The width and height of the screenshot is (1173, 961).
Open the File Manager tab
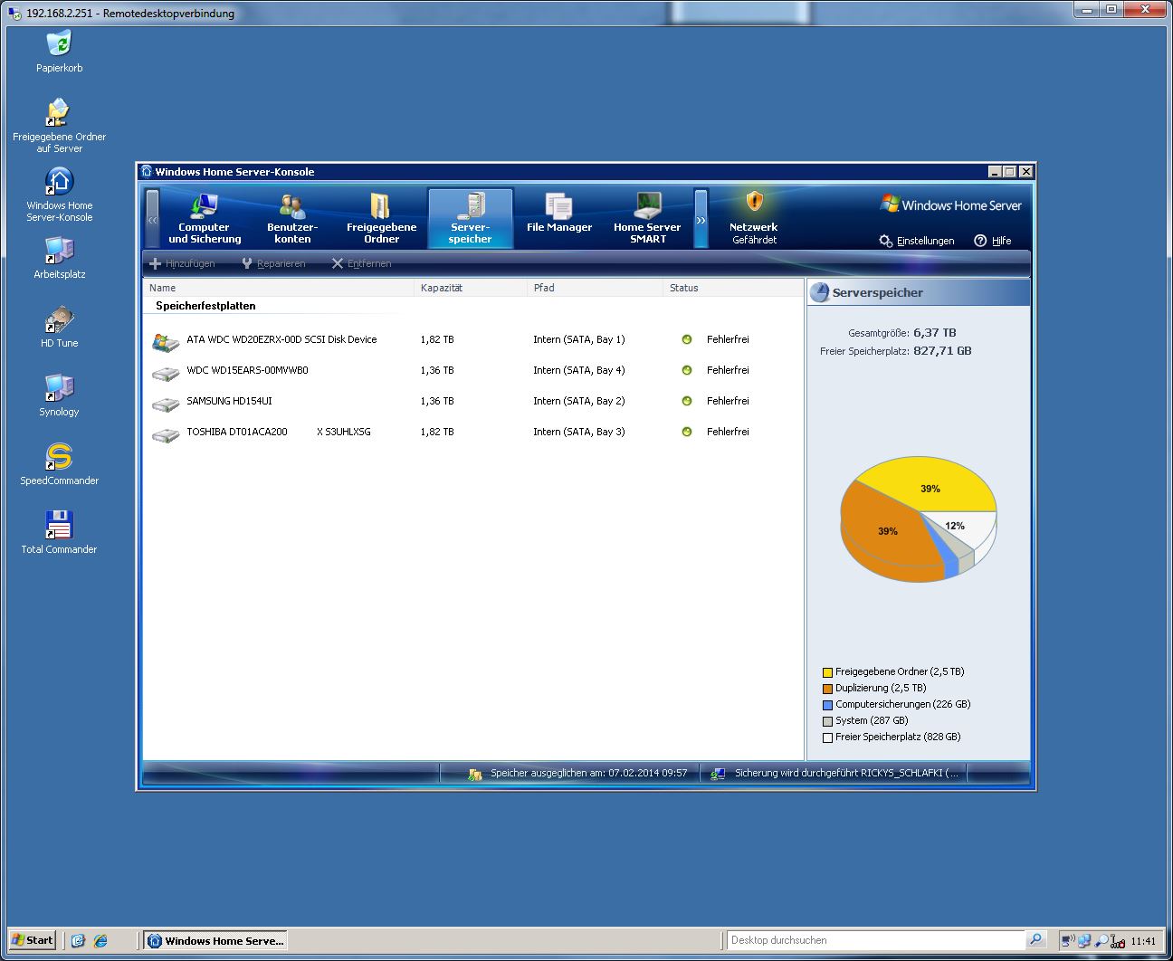click(559, 218)
